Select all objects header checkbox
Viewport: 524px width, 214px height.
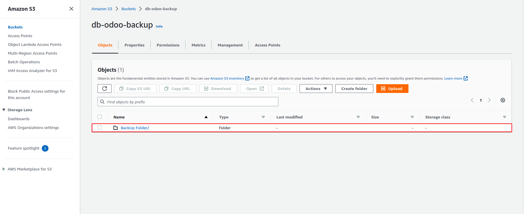(100, 117)
